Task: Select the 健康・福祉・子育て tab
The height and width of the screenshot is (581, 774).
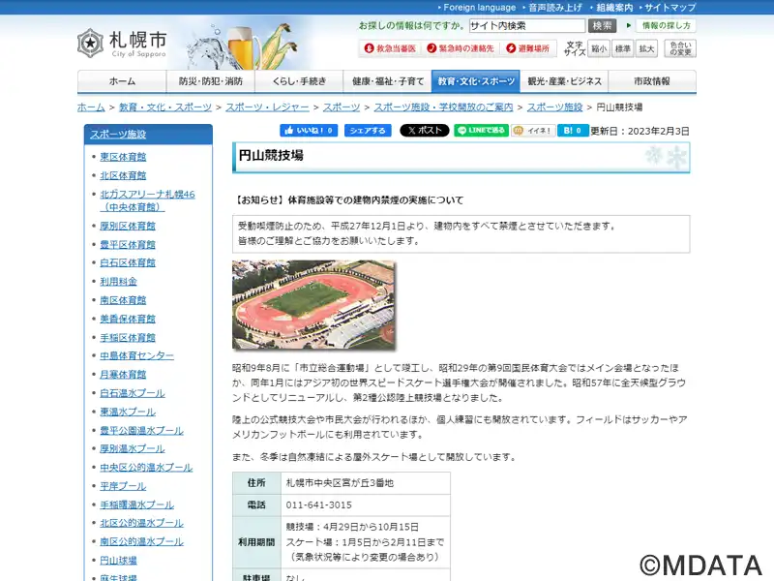Action: click(388, 81)
